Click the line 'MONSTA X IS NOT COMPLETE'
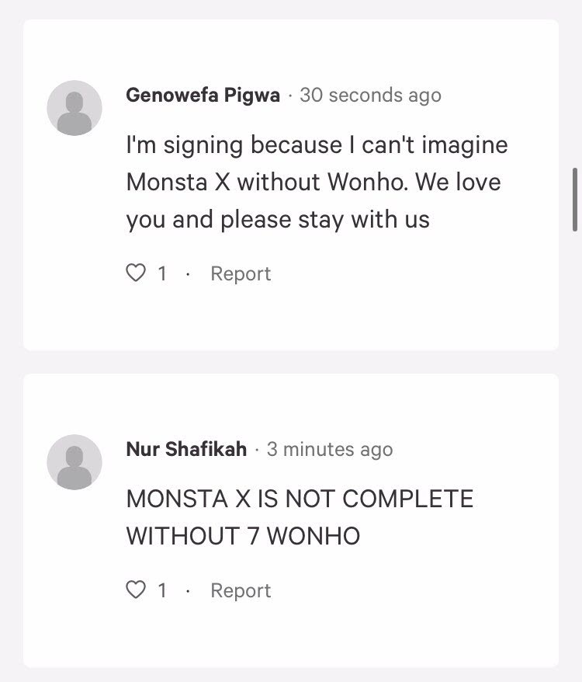Viewport: 582px width, 682px height. click(300, 499)
